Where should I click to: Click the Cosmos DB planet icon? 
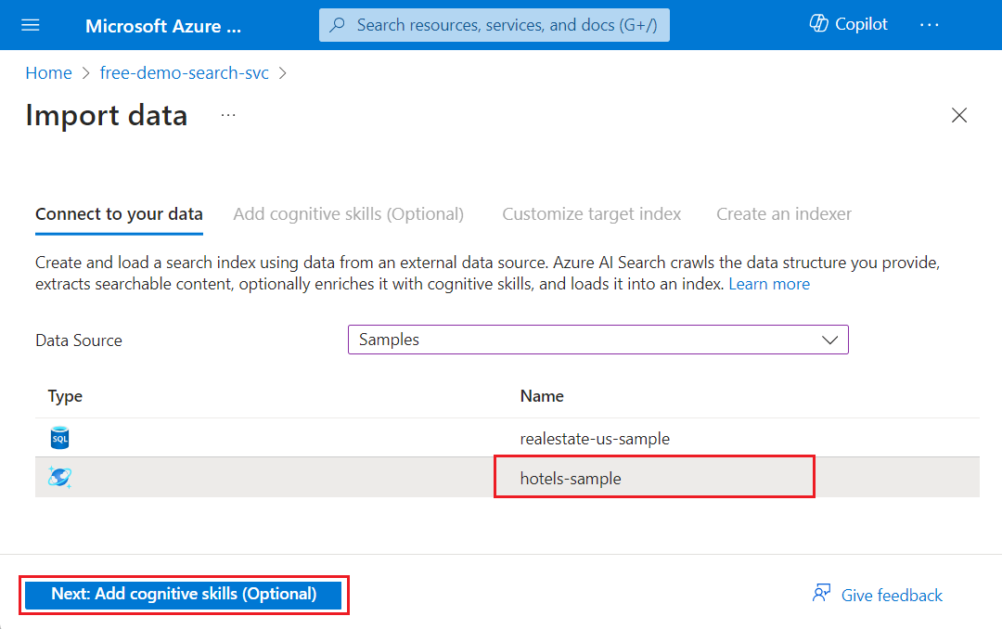coord(59,478)
